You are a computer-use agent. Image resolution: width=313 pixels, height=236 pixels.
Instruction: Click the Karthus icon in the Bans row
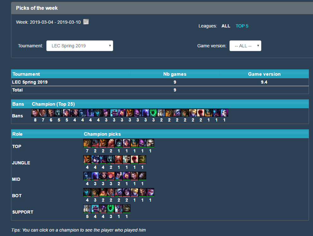point(59,113)
